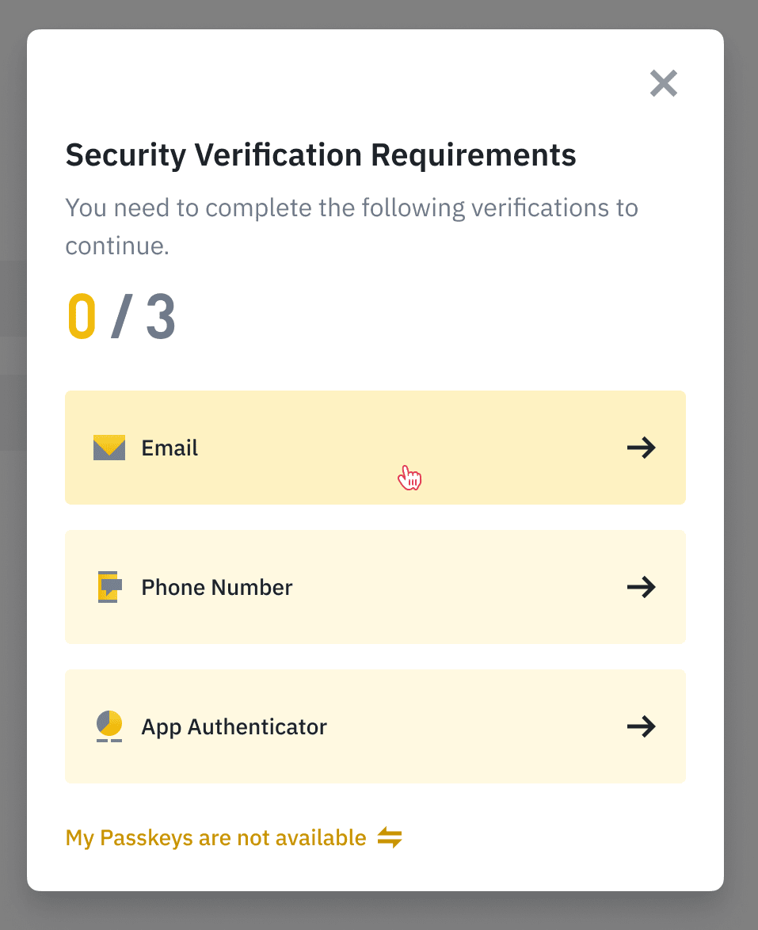Close the Security Verification dialog
Image resolution: width=758 pixels, height=930 pixels.
663,83
